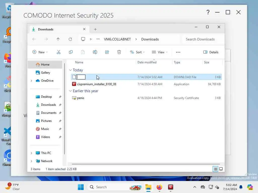Click the Cut scissors icon in toolbar
The height and width of the screenshot is (193, 258).
point(58,52)
